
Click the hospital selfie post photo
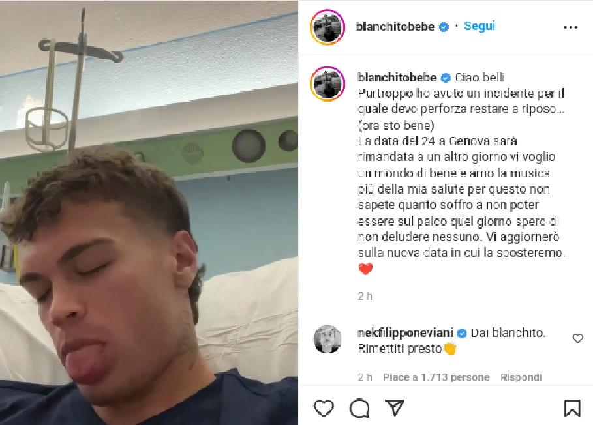pos(149,212)
